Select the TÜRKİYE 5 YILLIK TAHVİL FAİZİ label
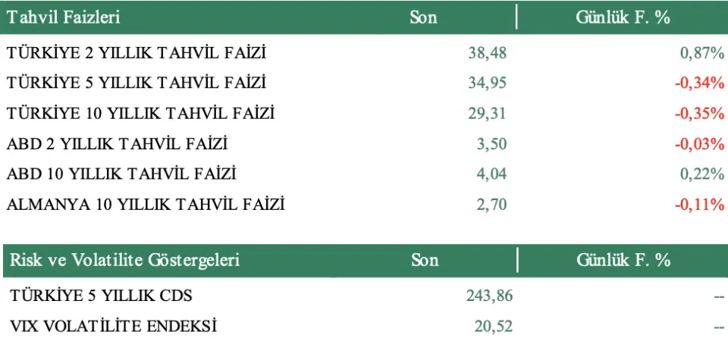The image size is (728, 354). click(136, 83)
